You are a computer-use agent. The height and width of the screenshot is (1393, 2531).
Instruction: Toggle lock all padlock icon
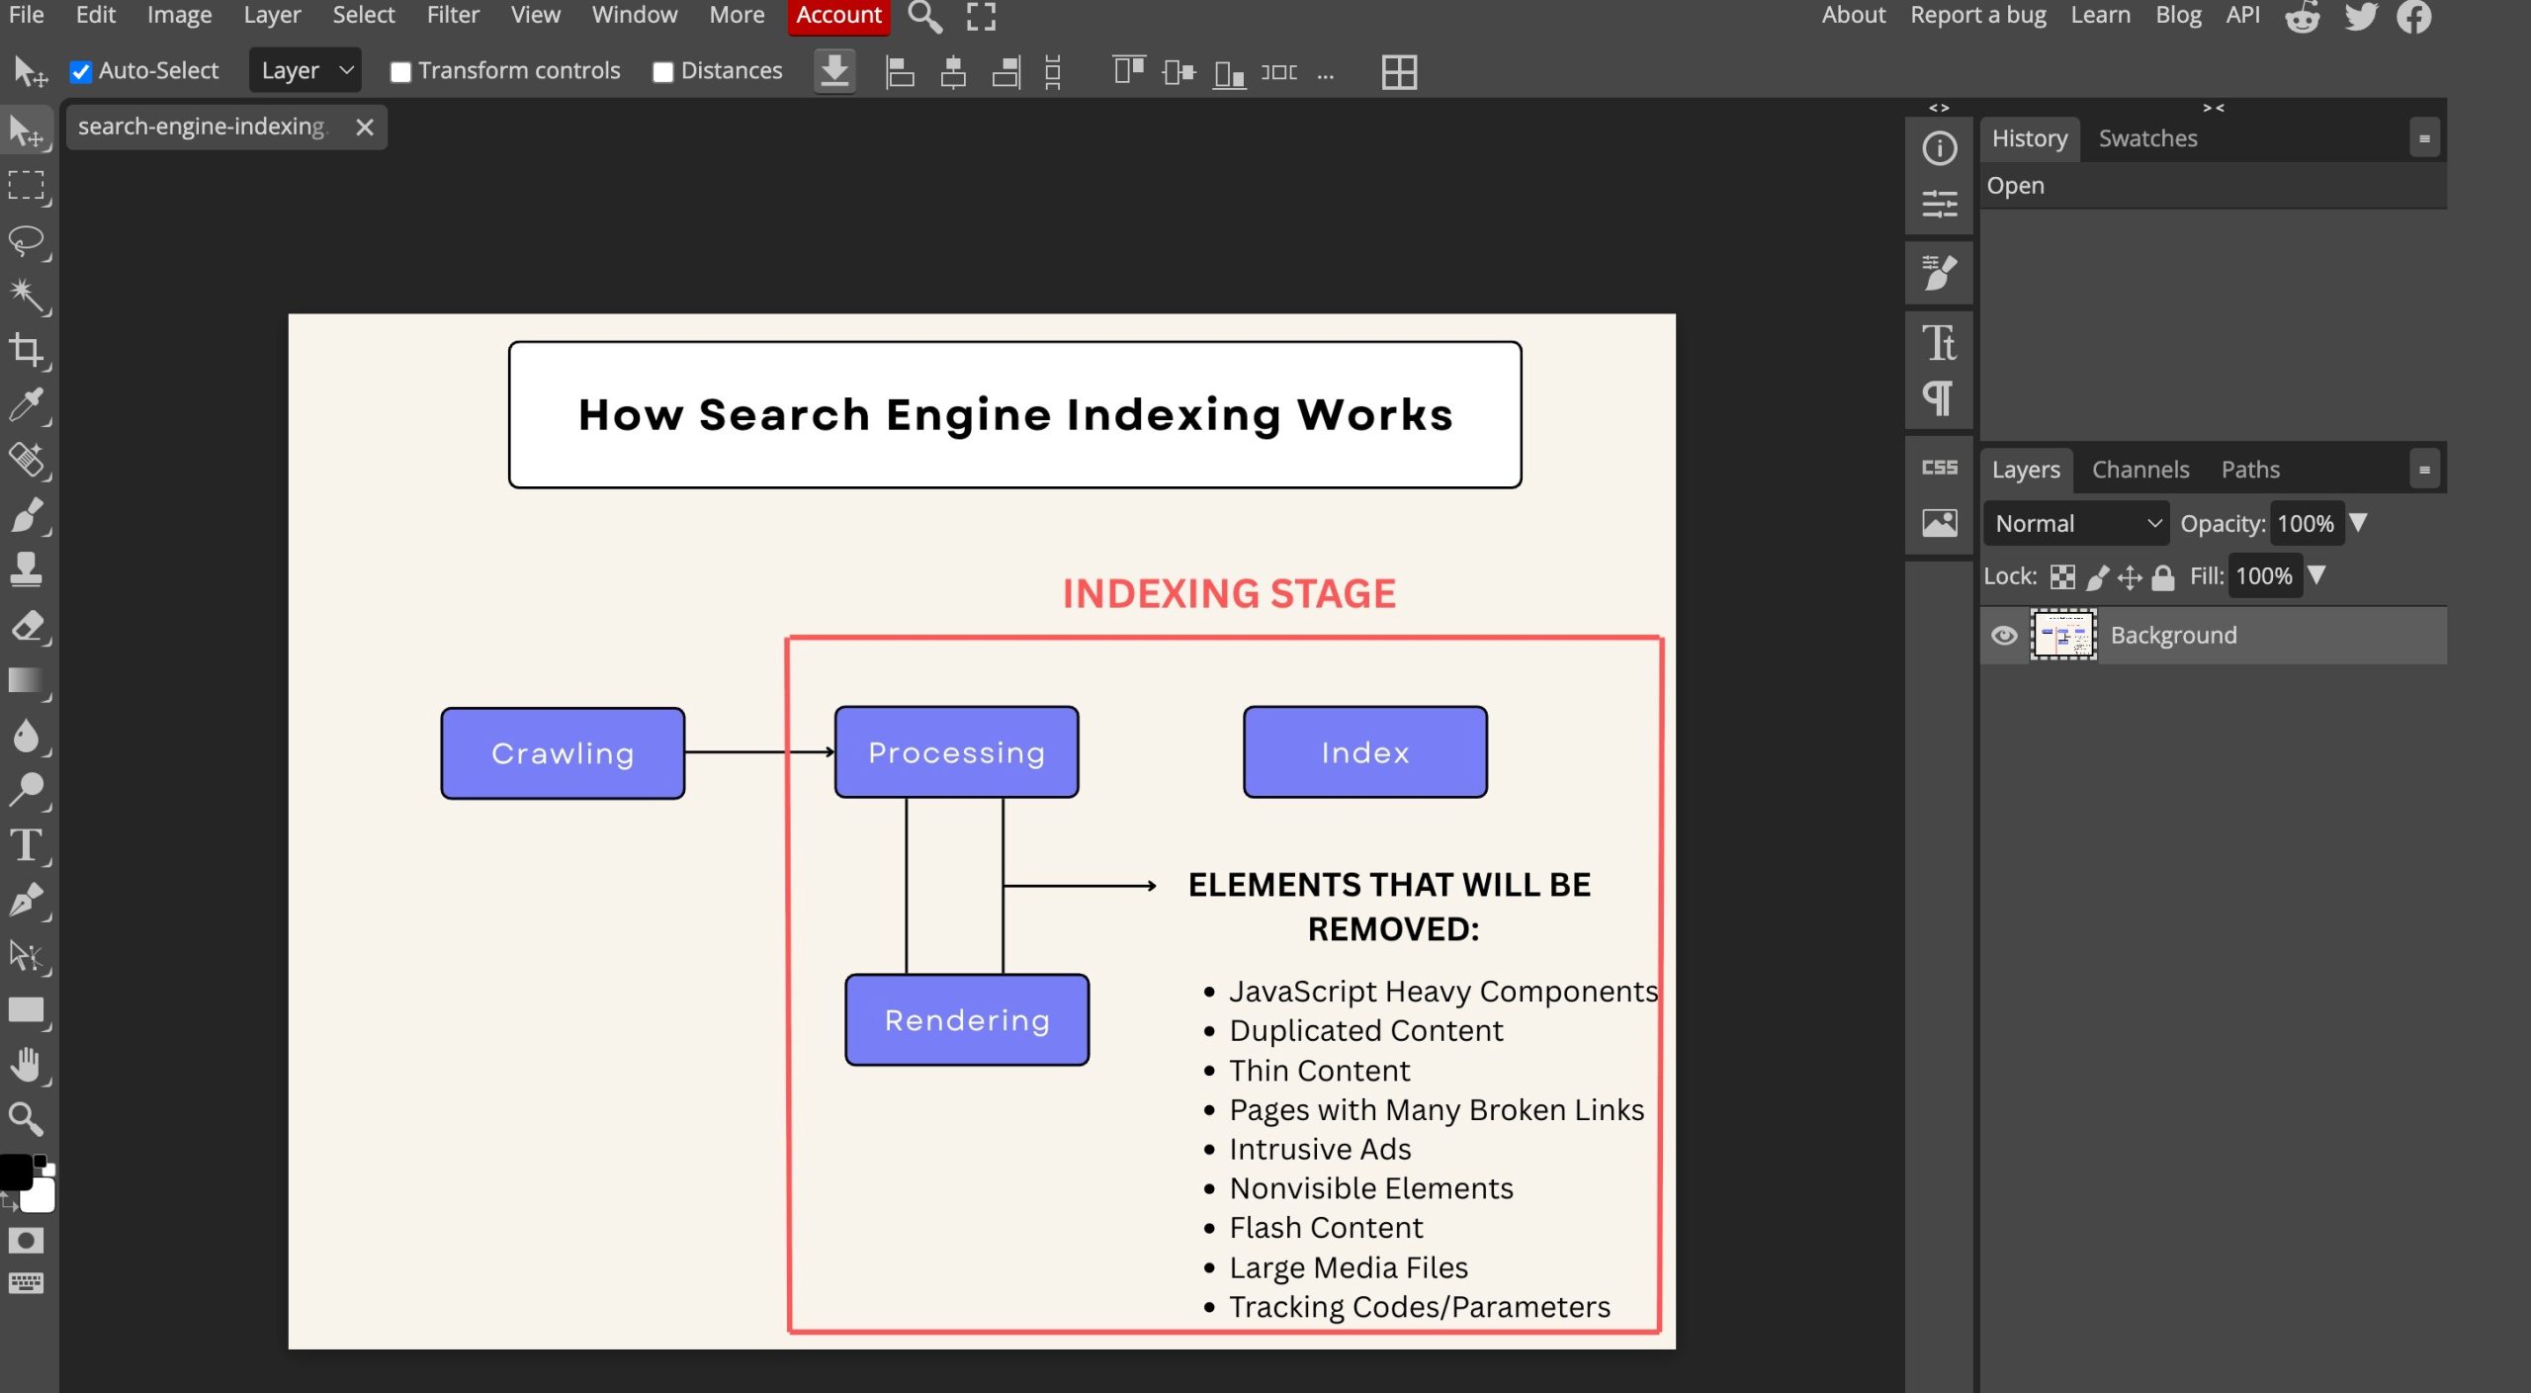point(2163,576)
